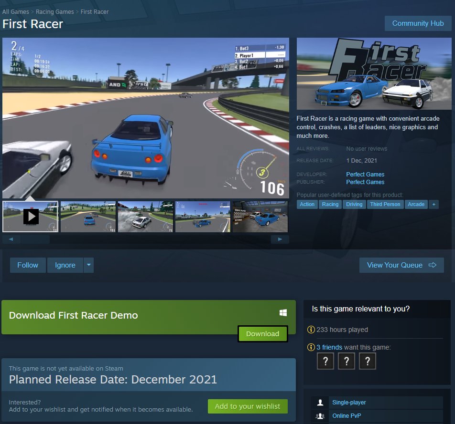Play the trailer video thumbnail

pyautogui.click(x=31, y=217)
